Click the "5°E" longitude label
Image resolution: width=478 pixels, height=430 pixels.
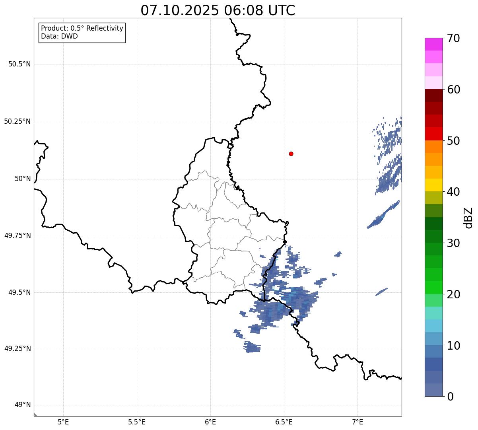click(x=63, y=422)
